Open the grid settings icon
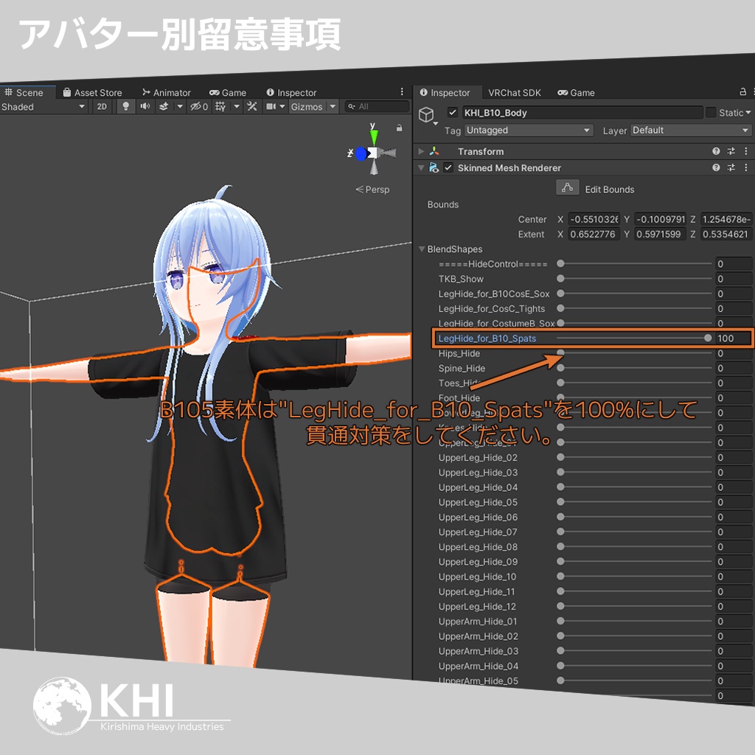The height and width of the screenshot is (755, 755). [220, 107]
